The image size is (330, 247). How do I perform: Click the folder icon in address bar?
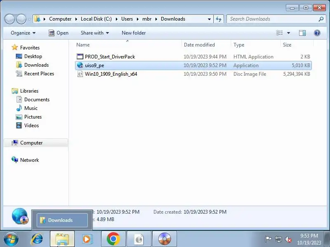[x=38, y=19]
